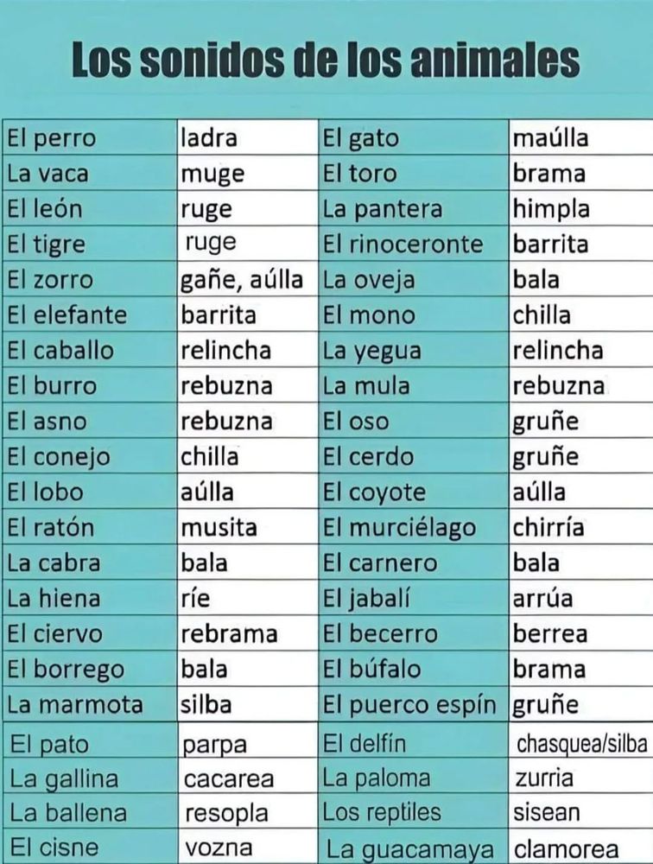The width and height of the screenshot is (653, 864).
Task: Click the "El murciélago" cell
Action: coord(413,527)
